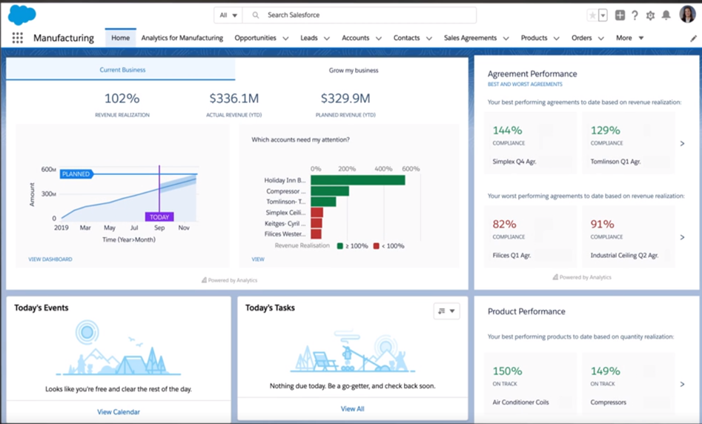The width and height of the screenshot is (702, 424).
Task: Open the notifications bell
Action: click(x=666, y=16)
